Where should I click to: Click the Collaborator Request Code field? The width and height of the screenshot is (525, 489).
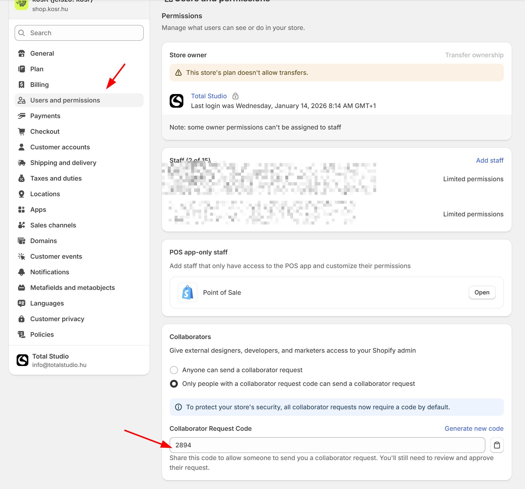(327, 445)
